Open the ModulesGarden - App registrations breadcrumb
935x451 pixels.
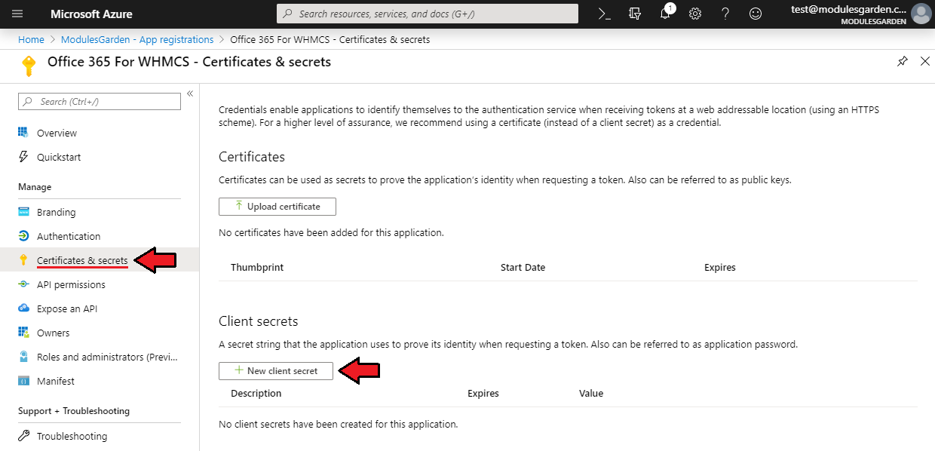[137, 39]
